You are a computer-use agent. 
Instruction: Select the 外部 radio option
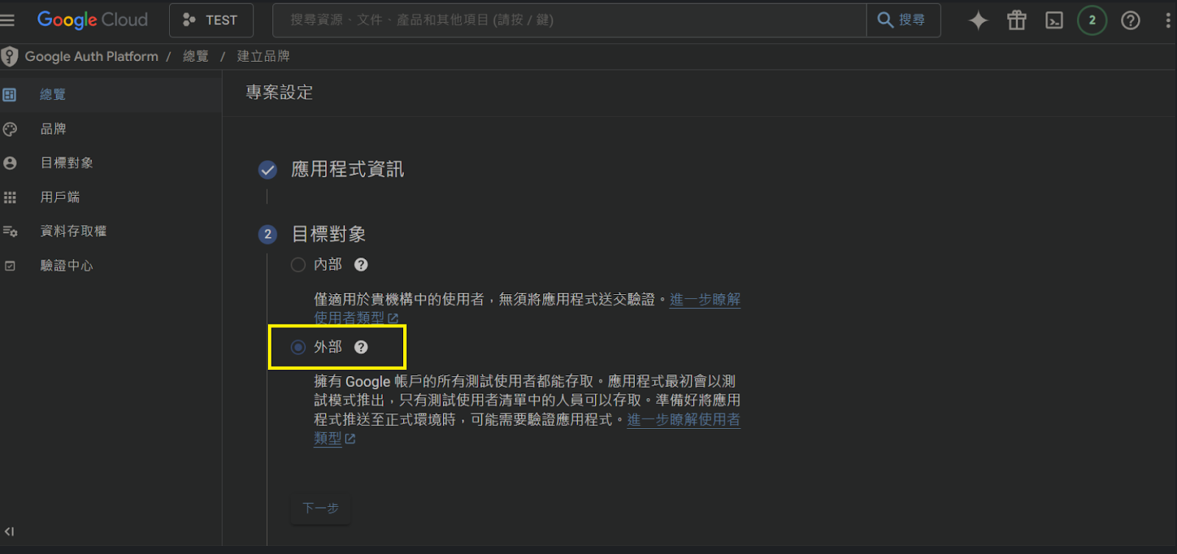tap(298, 347)
